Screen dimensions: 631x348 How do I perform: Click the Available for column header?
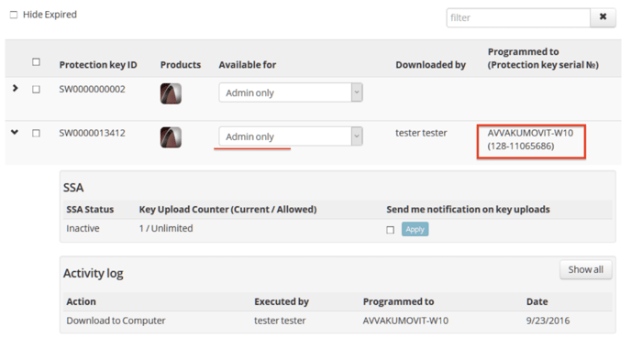pos(248,65)
